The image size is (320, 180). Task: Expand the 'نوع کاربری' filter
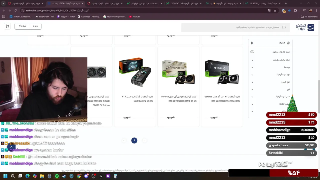click(x=270, y=82)
